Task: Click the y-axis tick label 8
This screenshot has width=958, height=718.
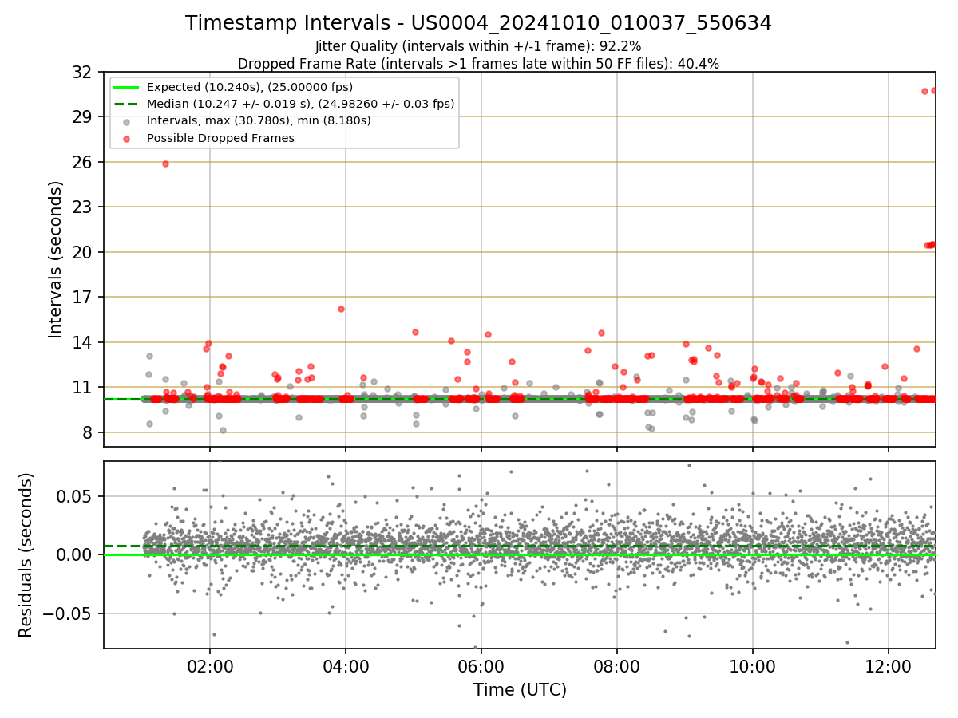Action: 87,432
